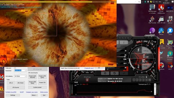
Task: Click the FurMark About... button
Action: pos(34,95)
